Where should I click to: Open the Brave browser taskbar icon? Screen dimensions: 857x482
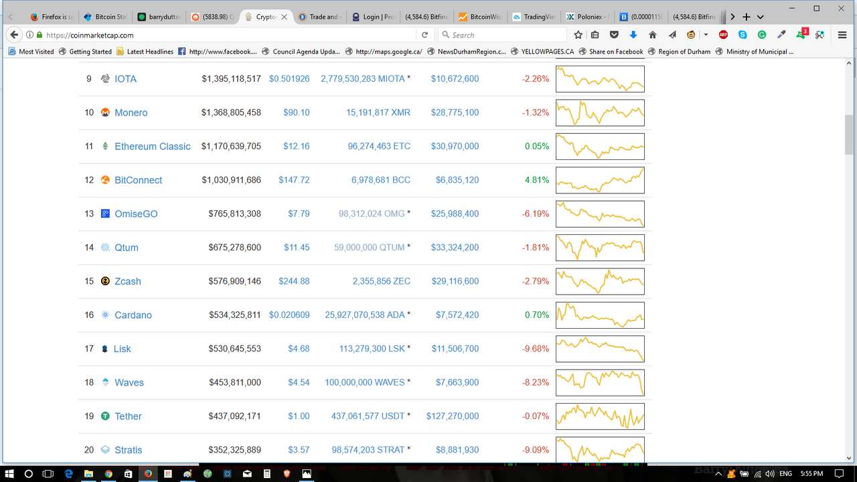point(287,473)
